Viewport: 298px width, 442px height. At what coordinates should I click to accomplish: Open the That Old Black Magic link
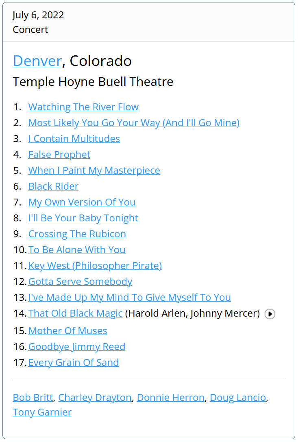coord(75,313)
